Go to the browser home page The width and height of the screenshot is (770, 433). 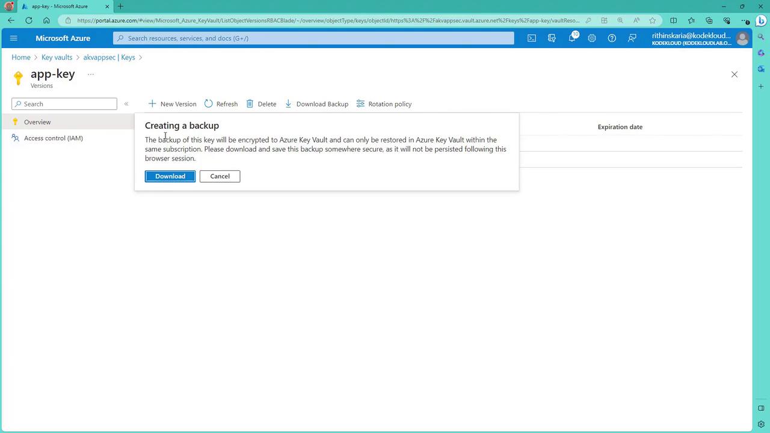[46, 20]
